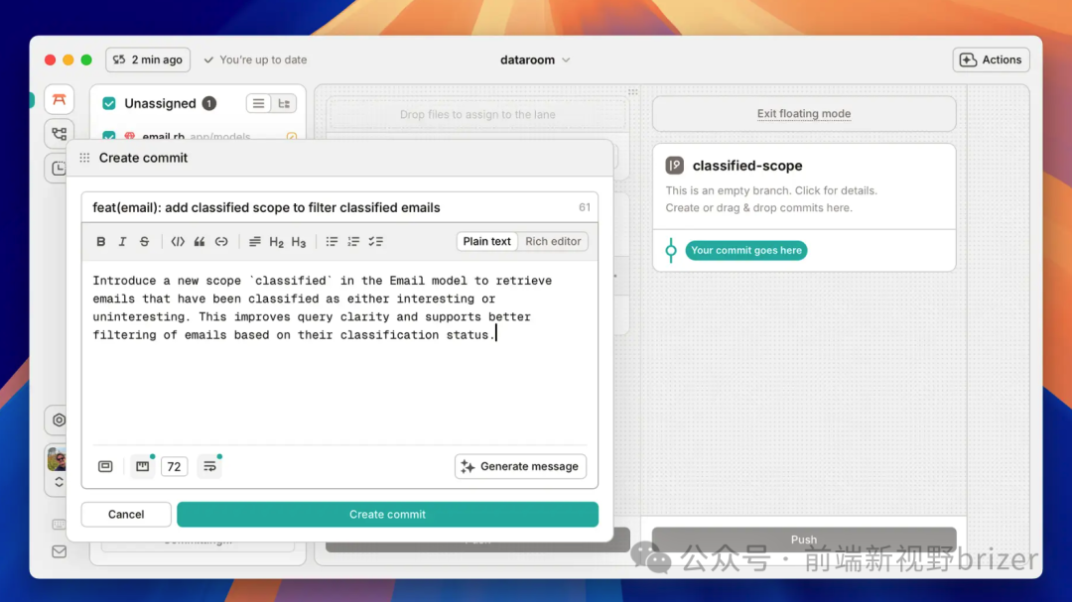This screenshot has height=602, width=1072.
Task: Click the user profile avatar
Action: point(57,458)
